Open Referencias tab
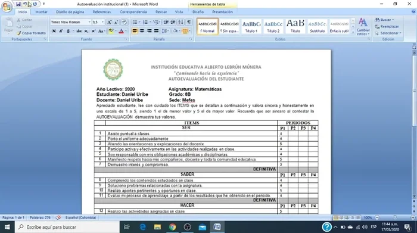Viewport: 417px width, 233px height. tap(102, 12)
